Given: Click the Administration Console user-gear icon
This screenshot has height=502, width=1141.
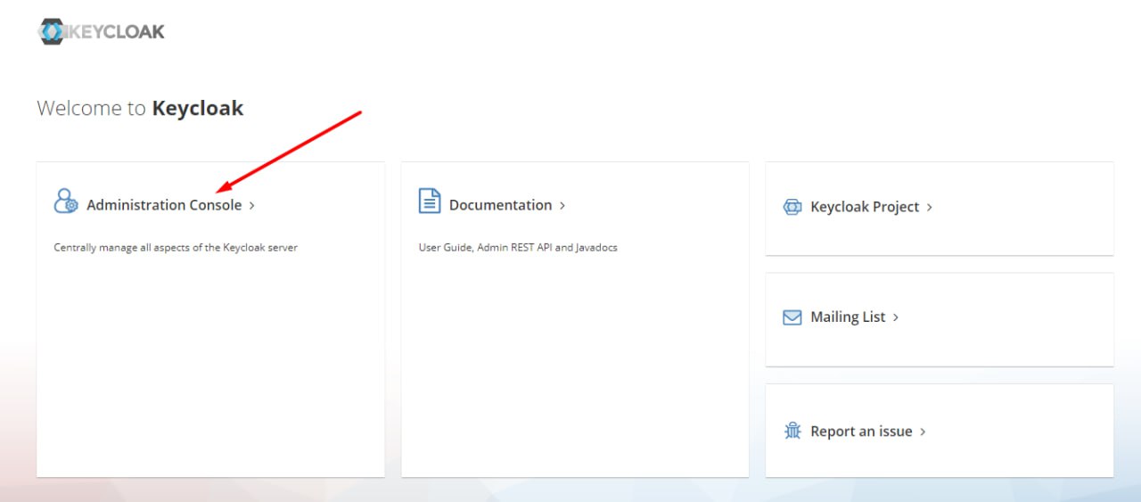Looking at the screenshot, I should [x=66, y=201].
